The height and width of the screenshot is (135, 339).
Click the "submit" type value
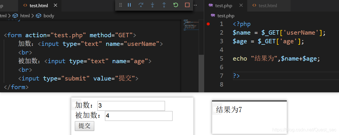76,78
